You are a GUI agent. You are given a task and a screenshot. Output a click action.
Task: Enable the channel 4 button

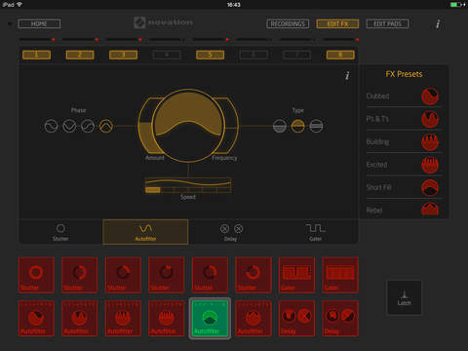[167, 55]
